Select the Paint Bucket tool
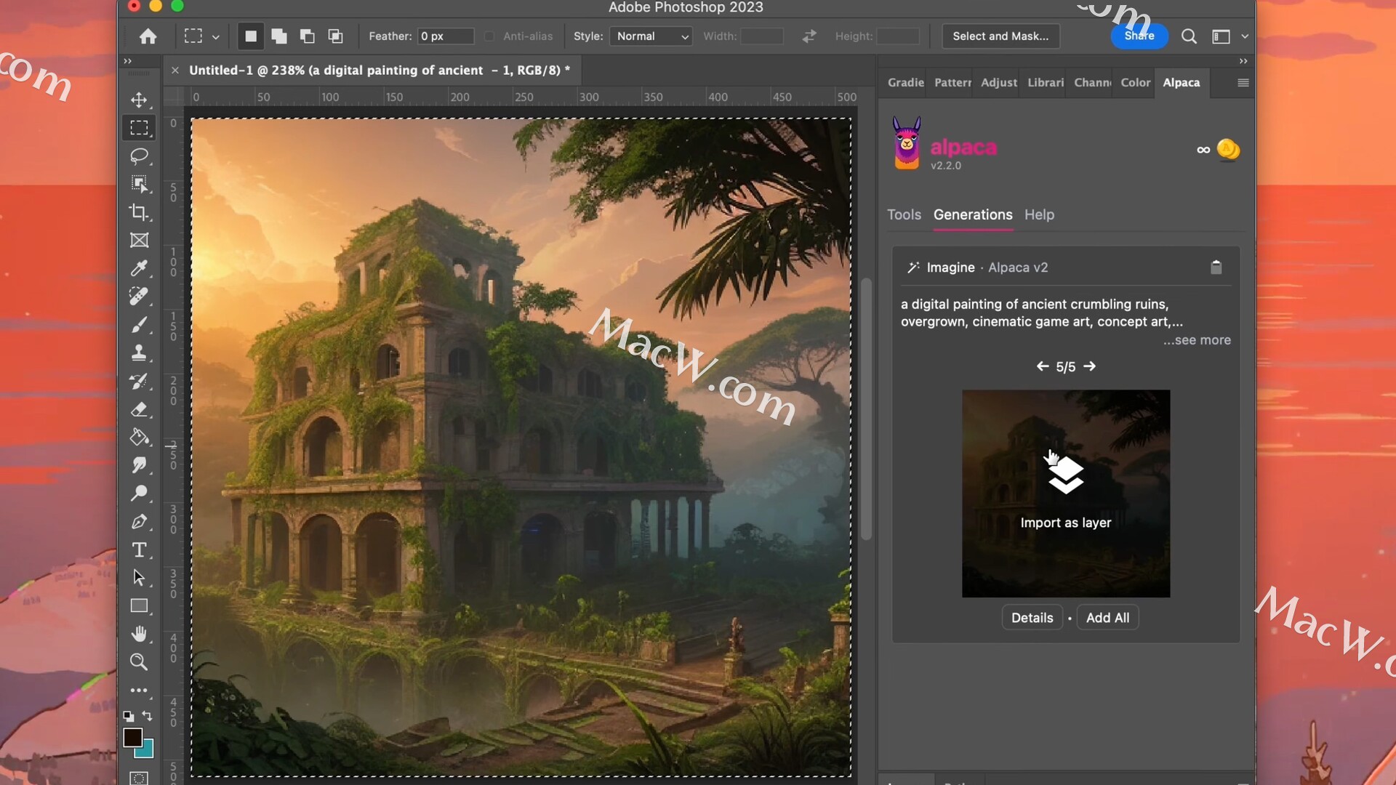This screenshot has height=785, width=1396. click(x=139, y=438)
